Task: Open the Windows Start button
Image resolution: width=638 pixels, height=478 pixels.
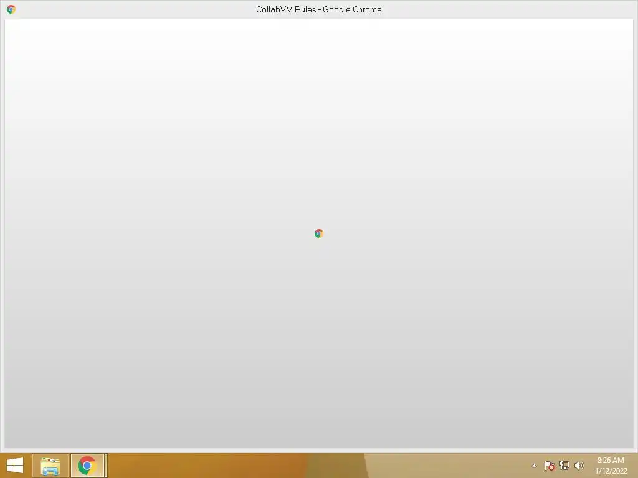Action: (15, 466)
